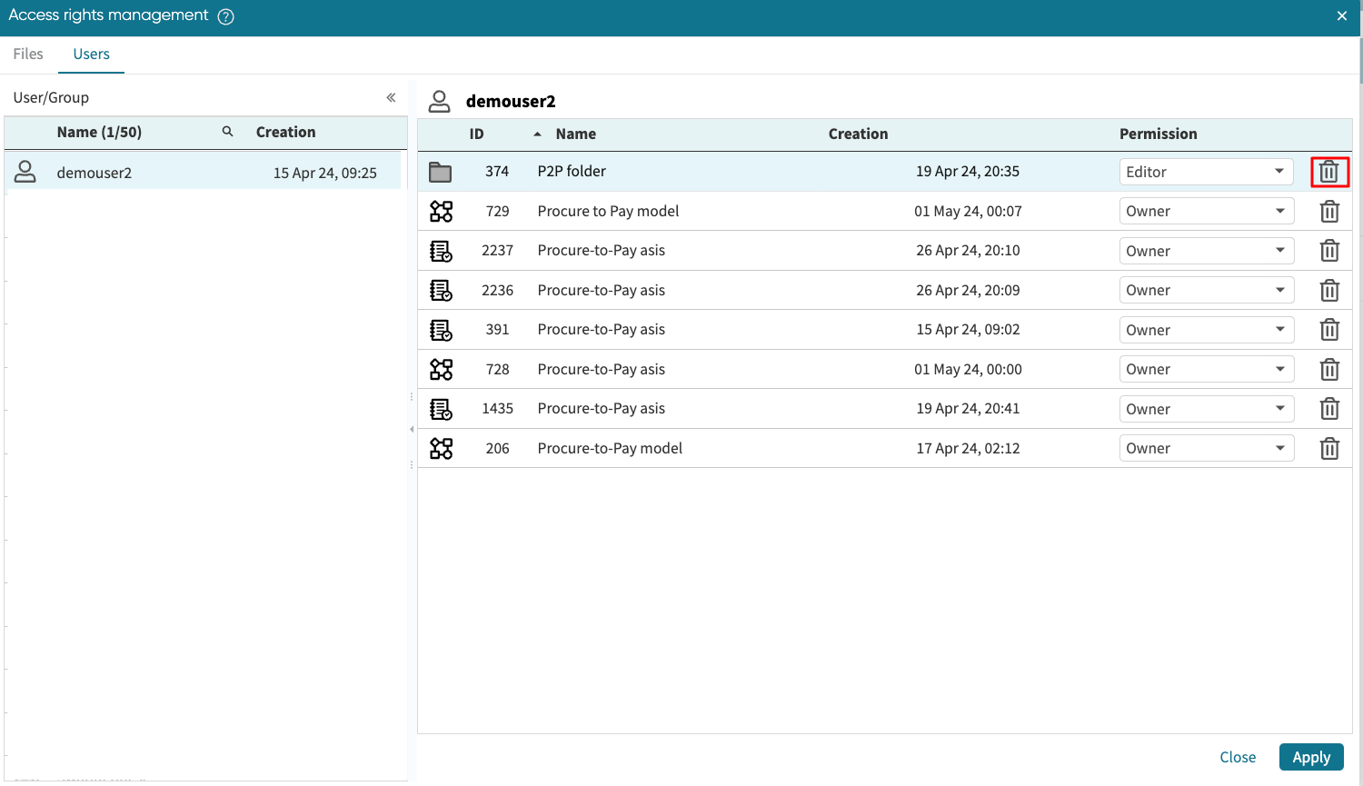
Task: Open help icon next to Access rights management
Action: click(x=226, y=16)
